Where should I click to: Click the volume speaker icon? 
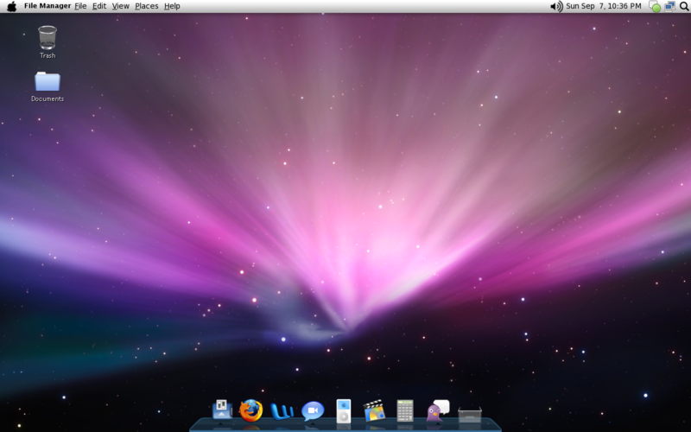point(556,6)
